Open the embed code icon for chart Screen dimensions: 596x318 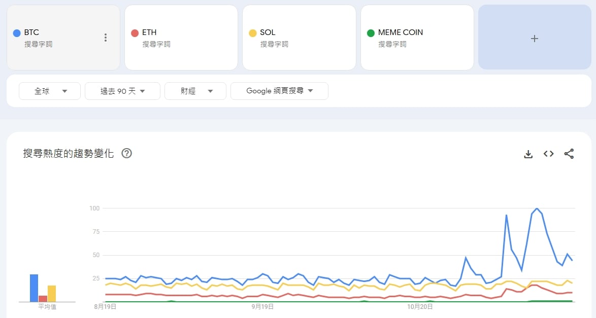tap(548, 154)
